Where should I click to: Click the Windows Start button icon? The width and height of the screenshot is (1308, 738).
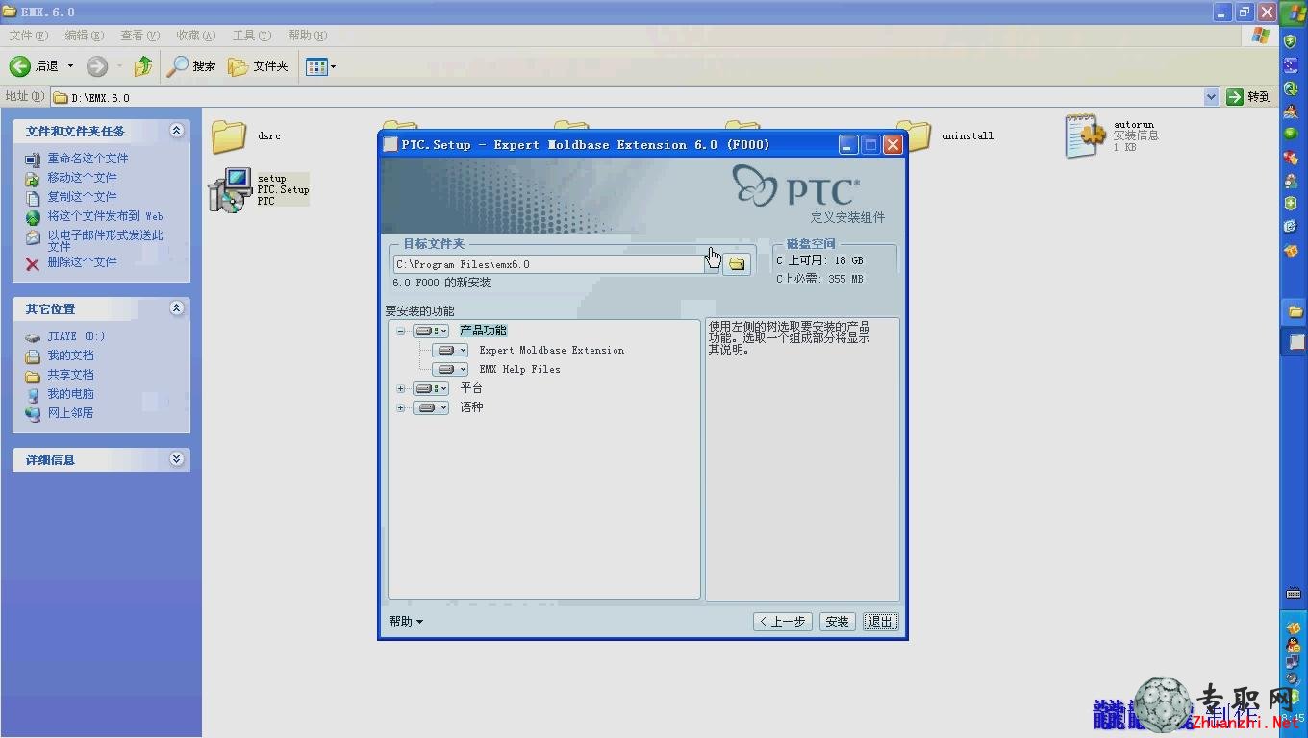1293,12
